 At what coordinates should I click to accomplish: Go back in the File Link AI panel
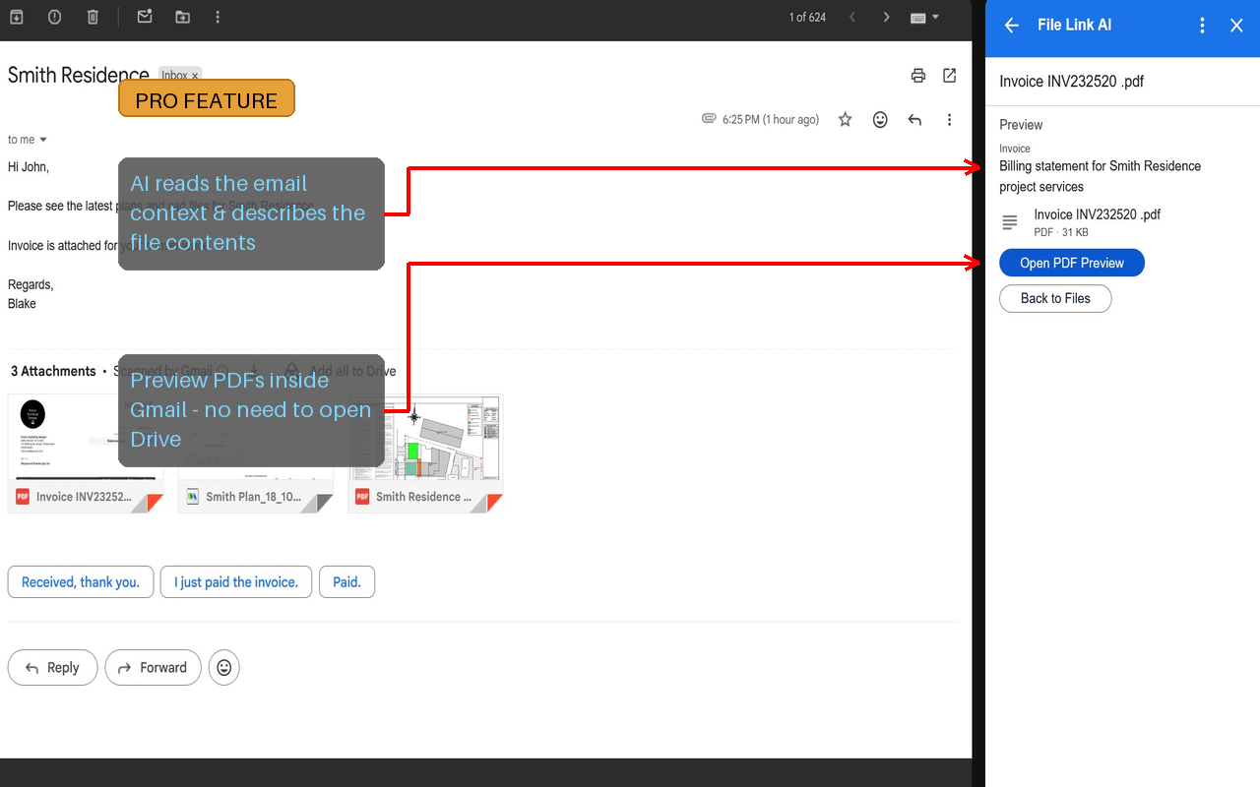(1011, 26)
